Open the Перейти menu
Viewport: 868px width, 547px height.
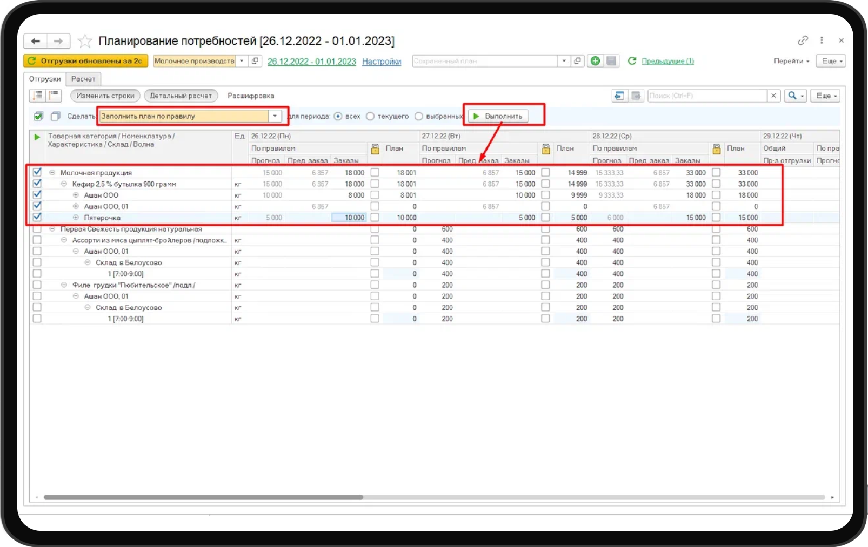pos(791,61)
